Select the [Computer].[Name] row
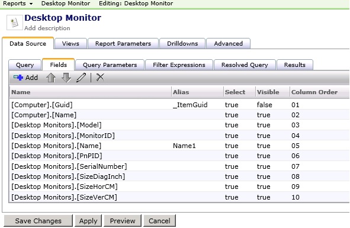Viewport: 350px width, 228px height. coord(179,115)
